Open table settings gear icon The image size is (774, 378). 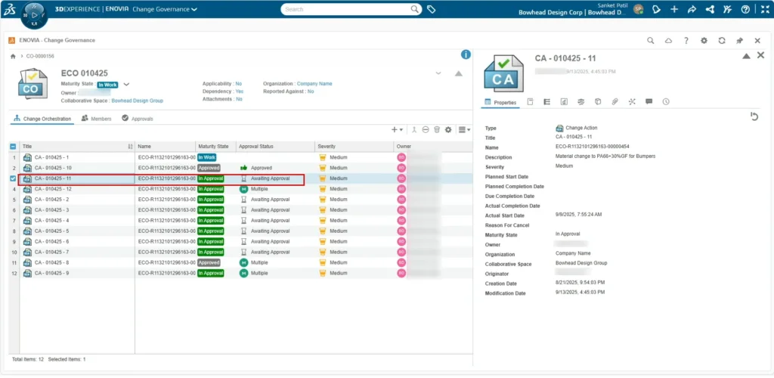[x=448, y=129]
